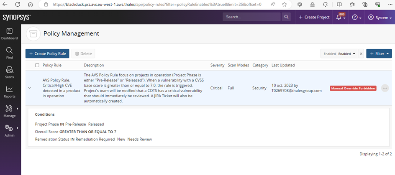Click the lock site-info icon
The width and height of the screenshot is (395, 175).
(x=46, y=4)
